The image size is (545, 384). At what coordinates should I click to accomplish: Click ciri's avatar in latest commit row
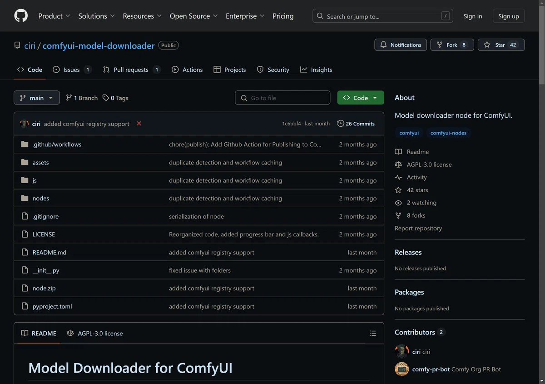click(x=25, y=124)
